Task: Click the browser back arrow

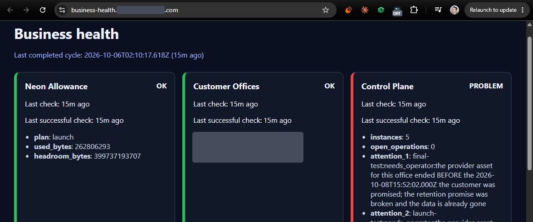Action: pyautogui.click(x=10, y=10)
